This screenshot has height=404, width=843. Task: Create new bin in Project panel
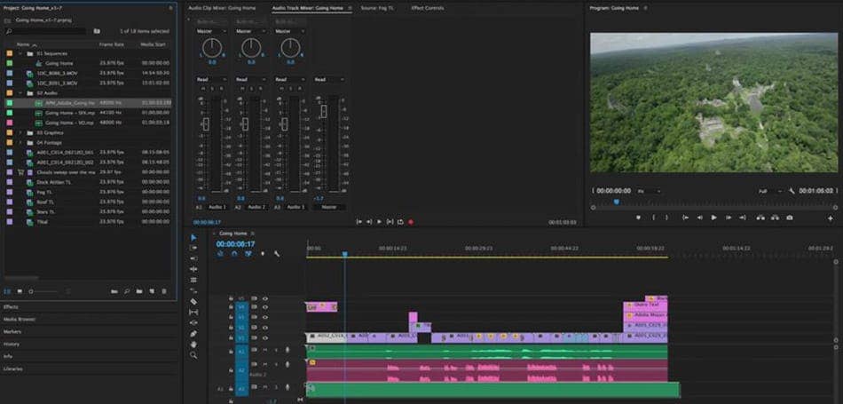pos(139,291)
